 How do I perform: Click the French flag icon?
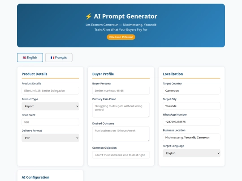52,58
